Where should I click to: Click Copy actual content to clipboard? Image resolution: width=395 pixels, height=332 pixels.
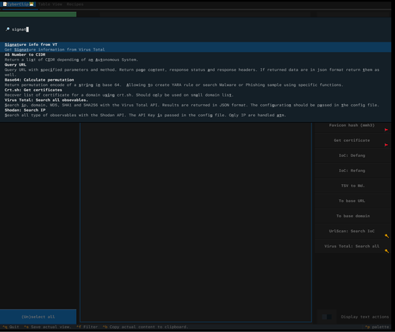pos(145,327)
